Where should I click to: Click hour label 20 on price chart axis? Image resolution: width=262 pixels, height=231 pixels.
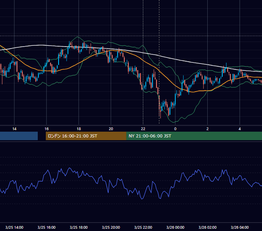111,129
